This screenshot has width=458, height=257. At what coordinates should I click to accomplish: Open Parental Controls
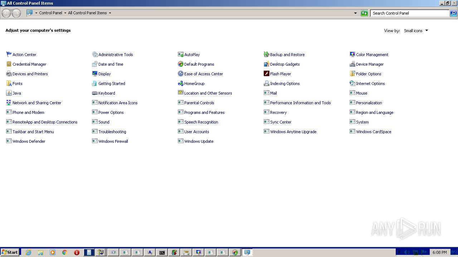pyautogui.click(x=199, y=103)
